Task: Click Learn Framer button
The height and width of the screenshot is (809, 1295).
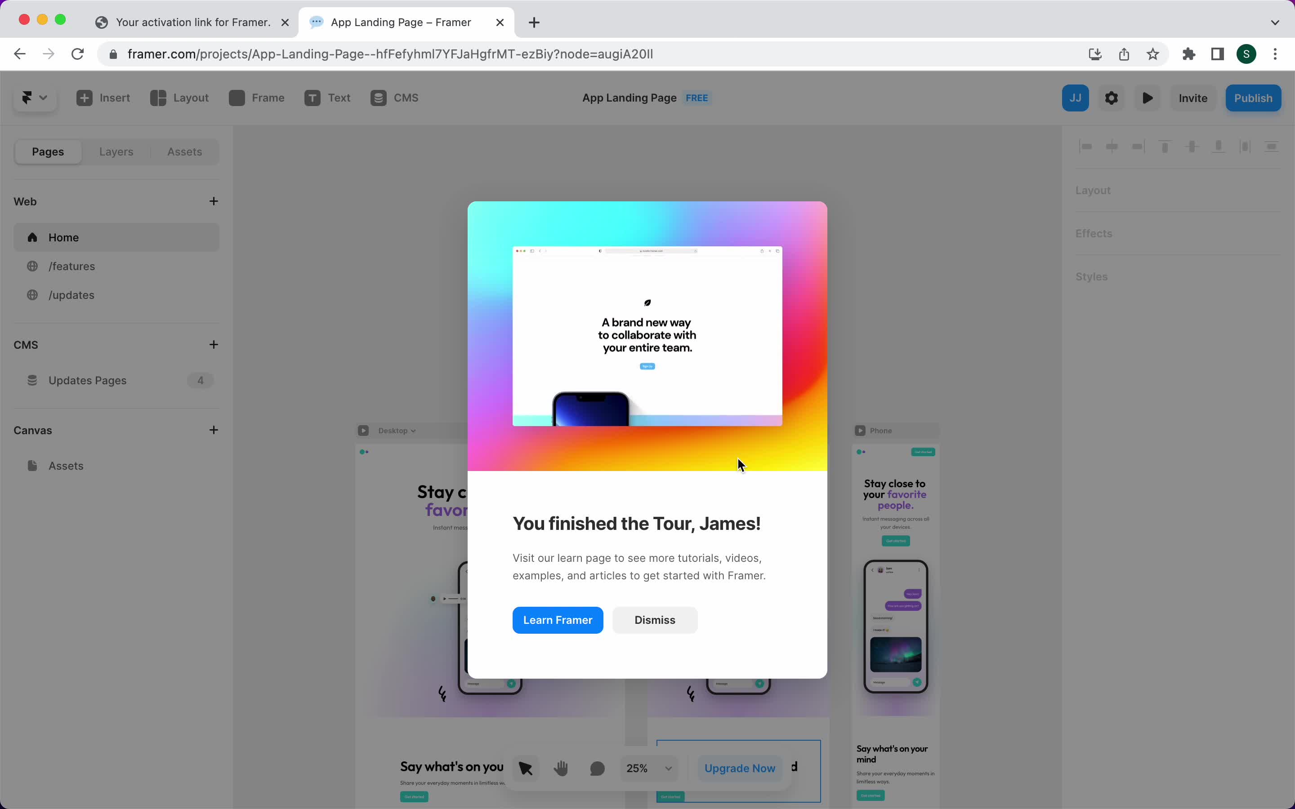Action: (x=558, y=620)
